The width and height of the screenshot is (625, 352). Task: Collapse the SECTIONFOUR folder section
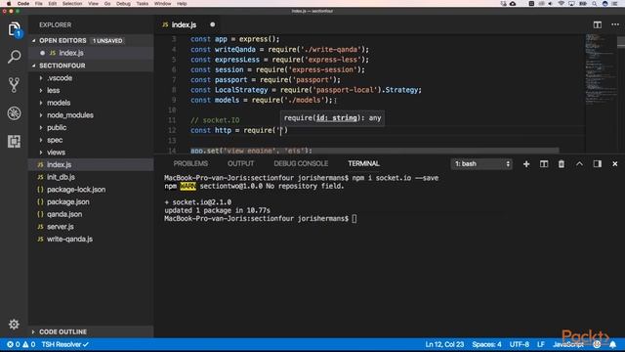34,66
